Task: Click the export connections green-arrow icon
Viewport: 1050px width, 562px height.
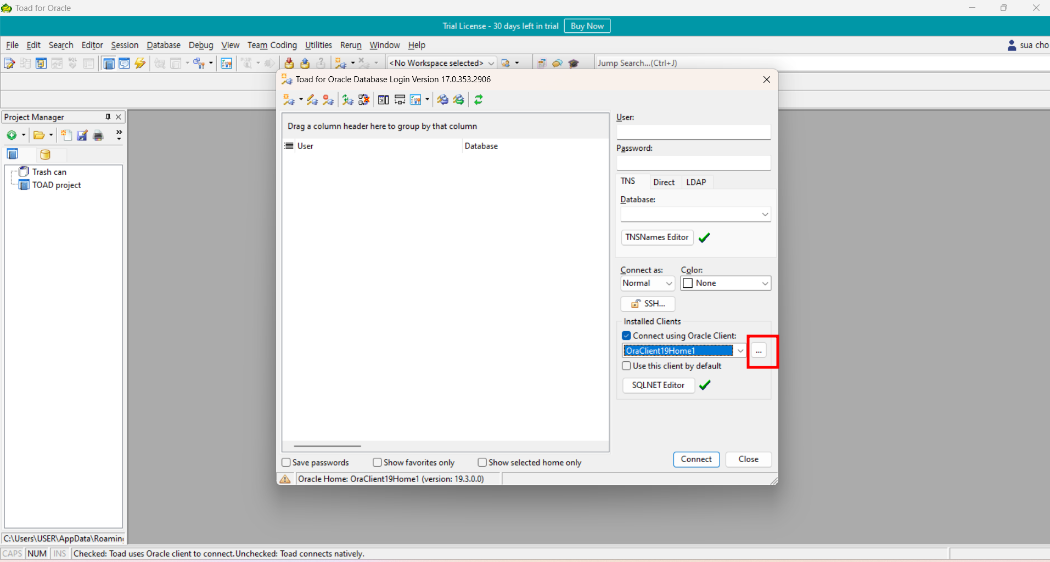Action: (x=459, y=99)
